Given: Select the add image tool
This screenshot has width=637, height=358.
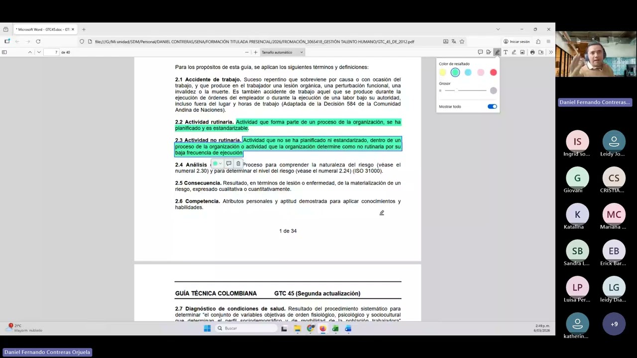Looking at the screenshot, I should pyautogui.click(x=522, y=52).
